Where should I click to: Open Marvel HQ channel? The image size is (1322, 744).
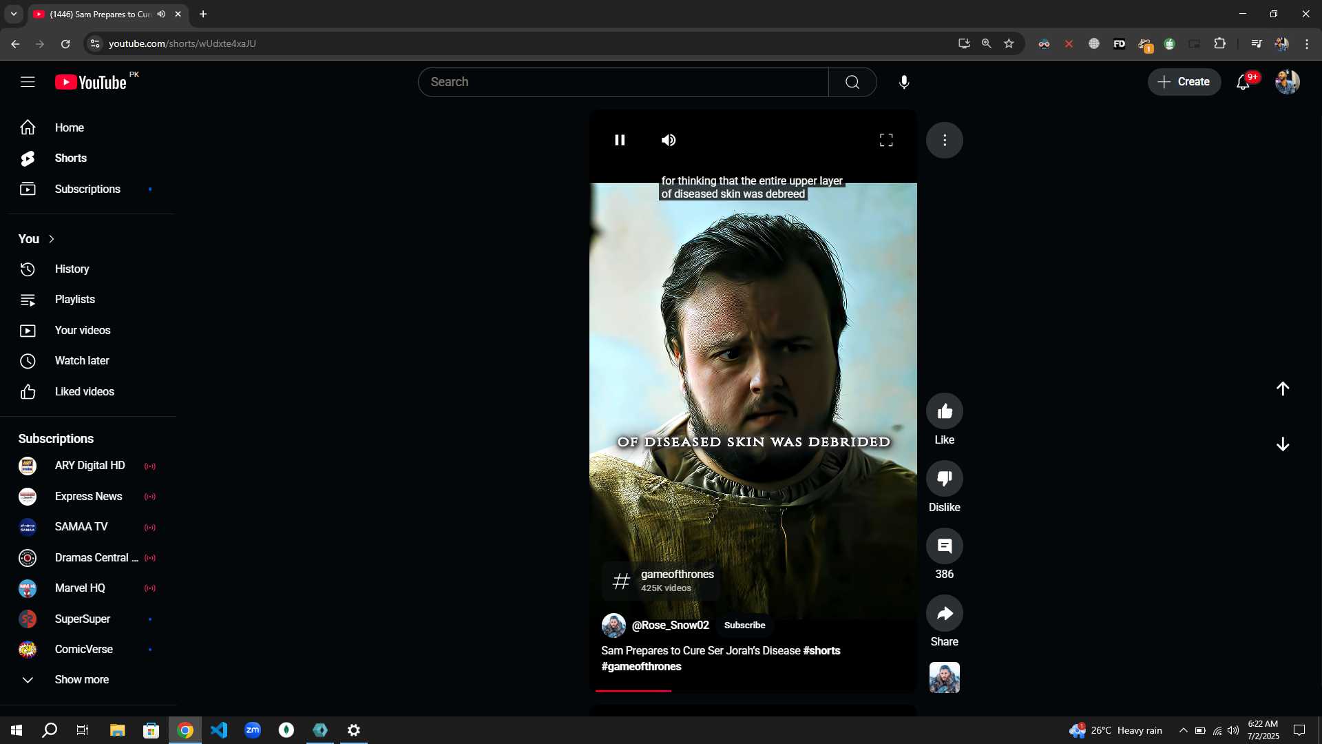pyautogui.click(x=88, y=588)
